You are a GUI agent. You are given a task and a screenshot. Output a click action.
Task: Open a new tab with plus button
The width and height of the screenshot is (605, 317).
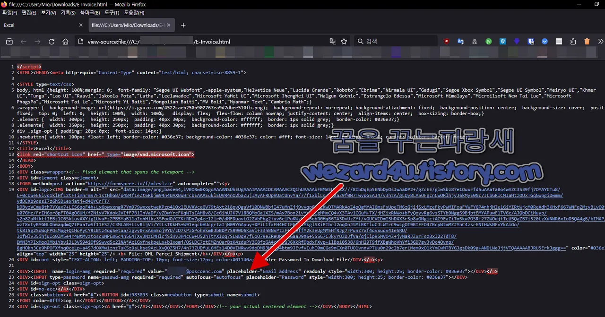click(183, 25)
